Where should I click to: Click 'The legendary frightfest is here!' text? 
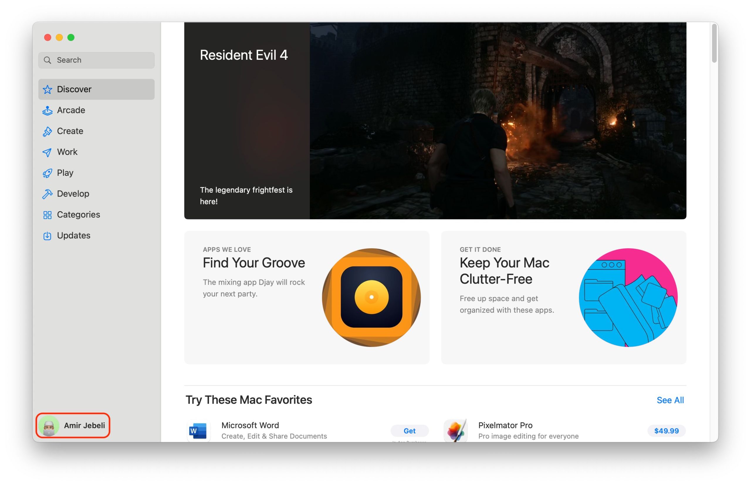click(246, 196)
